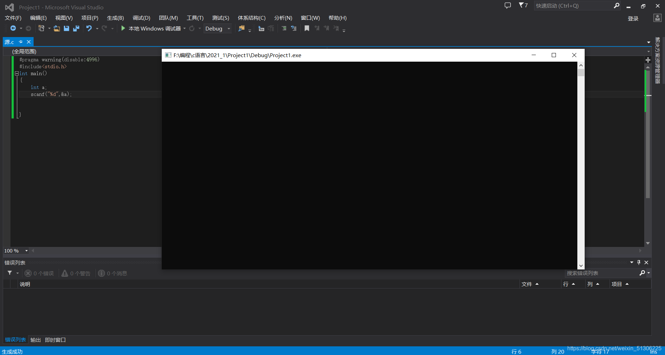This screenshot has height=355, width=665.
Task: Switch to the 错误列表 tab
Action: (16, 340)
